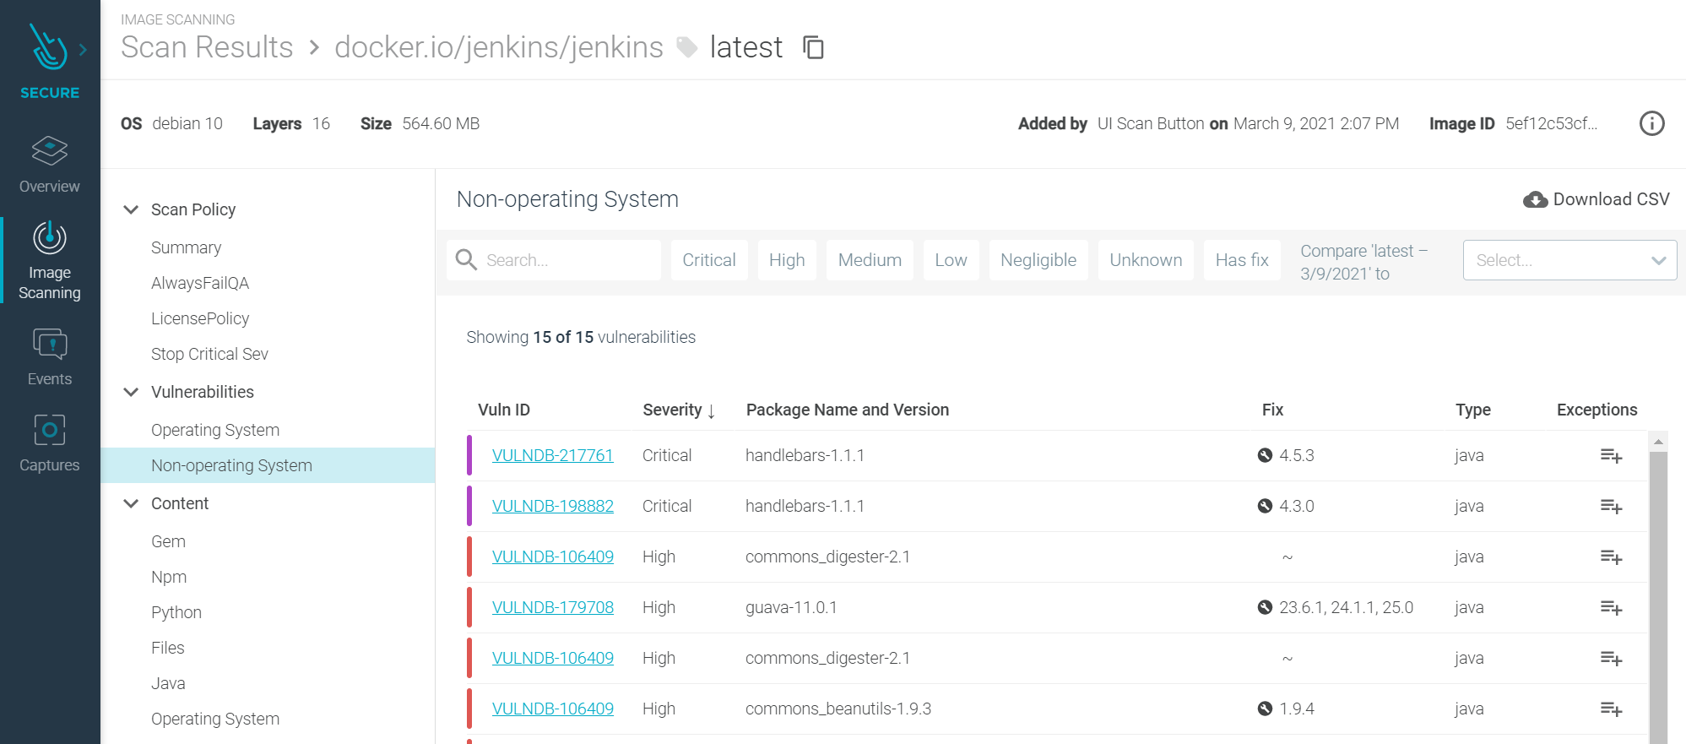Open the Files content item
The width and height of the screenshot is (1686, 744).
(167, 648)
